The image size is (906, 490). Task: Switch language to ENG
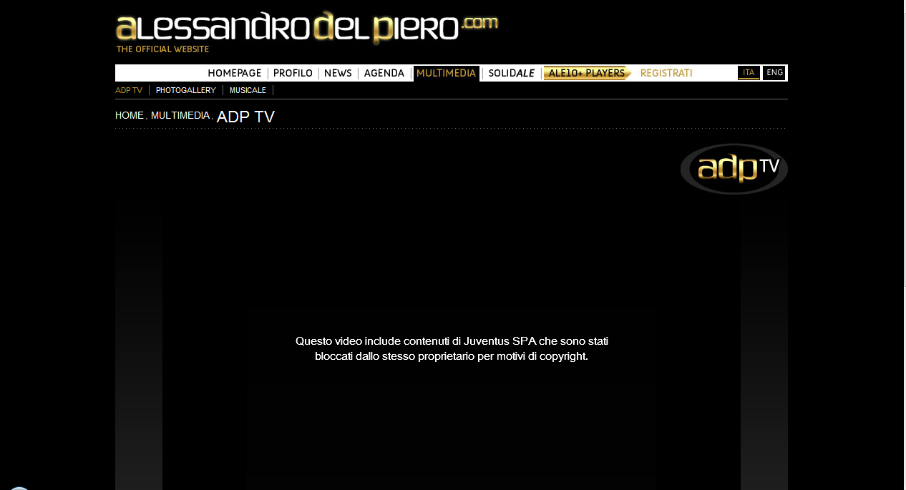[x=774, y=73]
